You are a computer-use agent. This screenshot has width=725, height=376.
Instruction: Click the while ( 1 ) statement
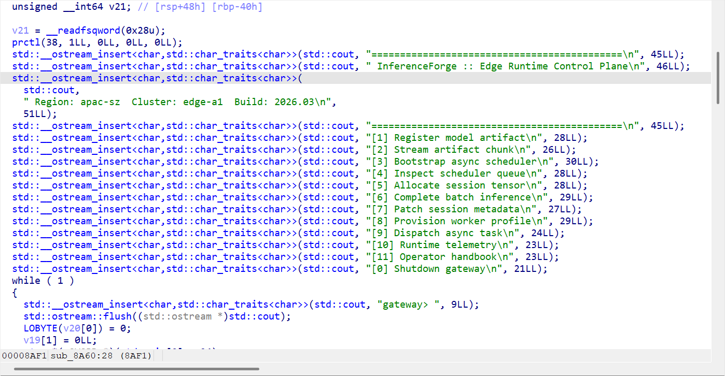[43, 281]
